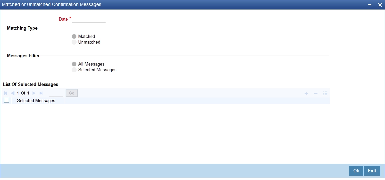
Task: Go to previous page of messages list
Action: tap(13, 93)
